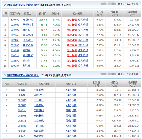Image resolution: width=142 pixels, height=139 pixels.
Task: Click stock code 603799 in the Q2 table
Action: pyautogui.click(x=15, y=30)
